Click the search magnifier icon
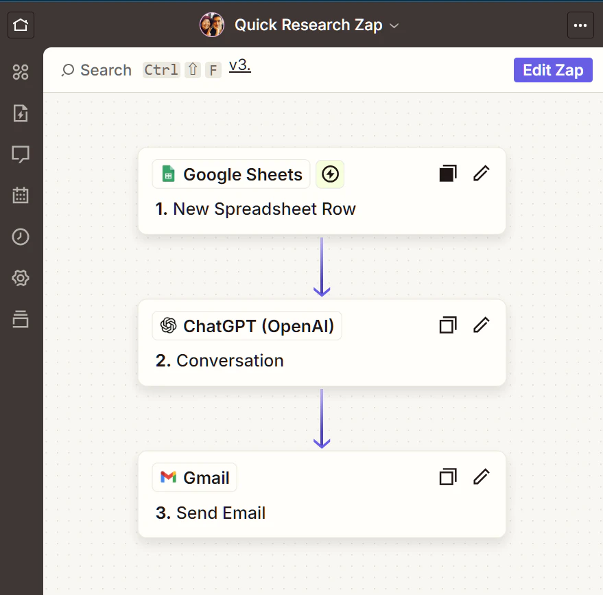603x595 pixels. click(x=68, y=70)
